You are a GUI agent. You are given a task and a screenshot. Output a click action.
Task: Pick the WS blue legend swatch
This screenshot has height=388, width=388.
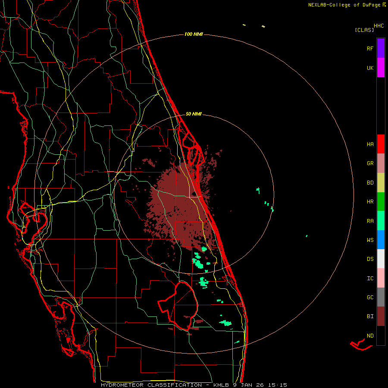381,240
